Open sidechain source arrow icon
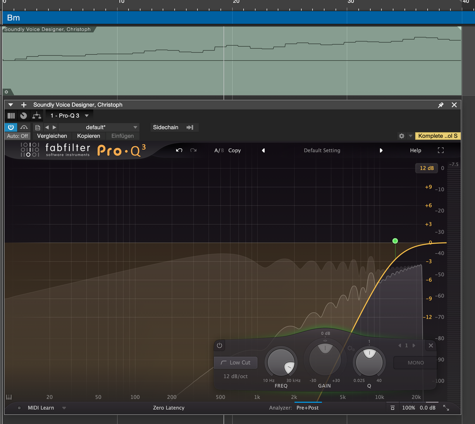This screenshot has height=424, width=475. (190, 128)
